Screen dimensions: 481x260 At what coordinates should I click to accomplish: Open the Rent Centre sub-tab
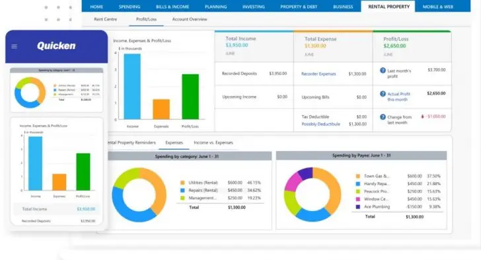(x=105, y=19)
